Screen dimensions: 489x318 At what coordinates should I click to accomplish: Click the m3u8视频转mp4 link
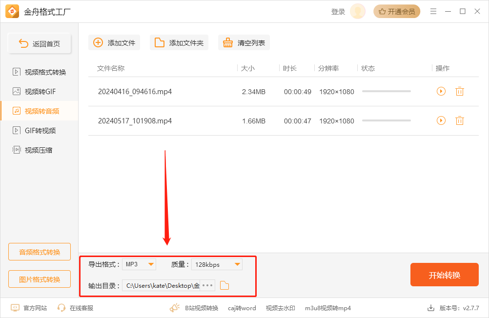(328, 308)
